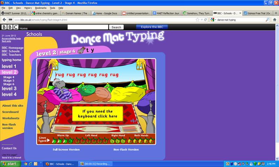
Task: Open the View menu
Action: [18, 8]
